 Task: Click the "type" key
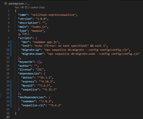(23, 31)
